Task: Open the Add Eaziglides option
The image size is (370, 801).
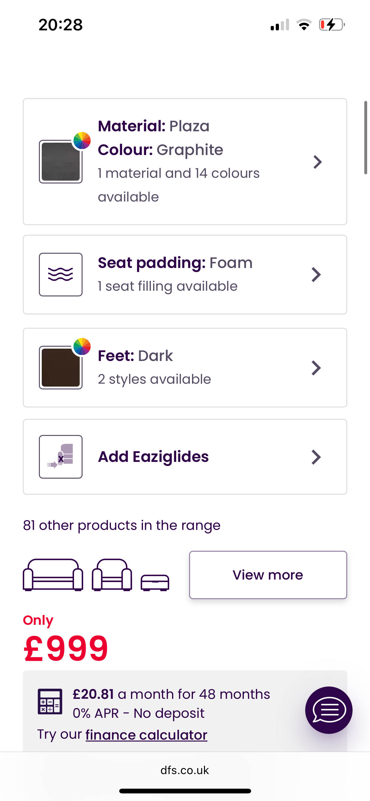Action: (x=153, y=457)
